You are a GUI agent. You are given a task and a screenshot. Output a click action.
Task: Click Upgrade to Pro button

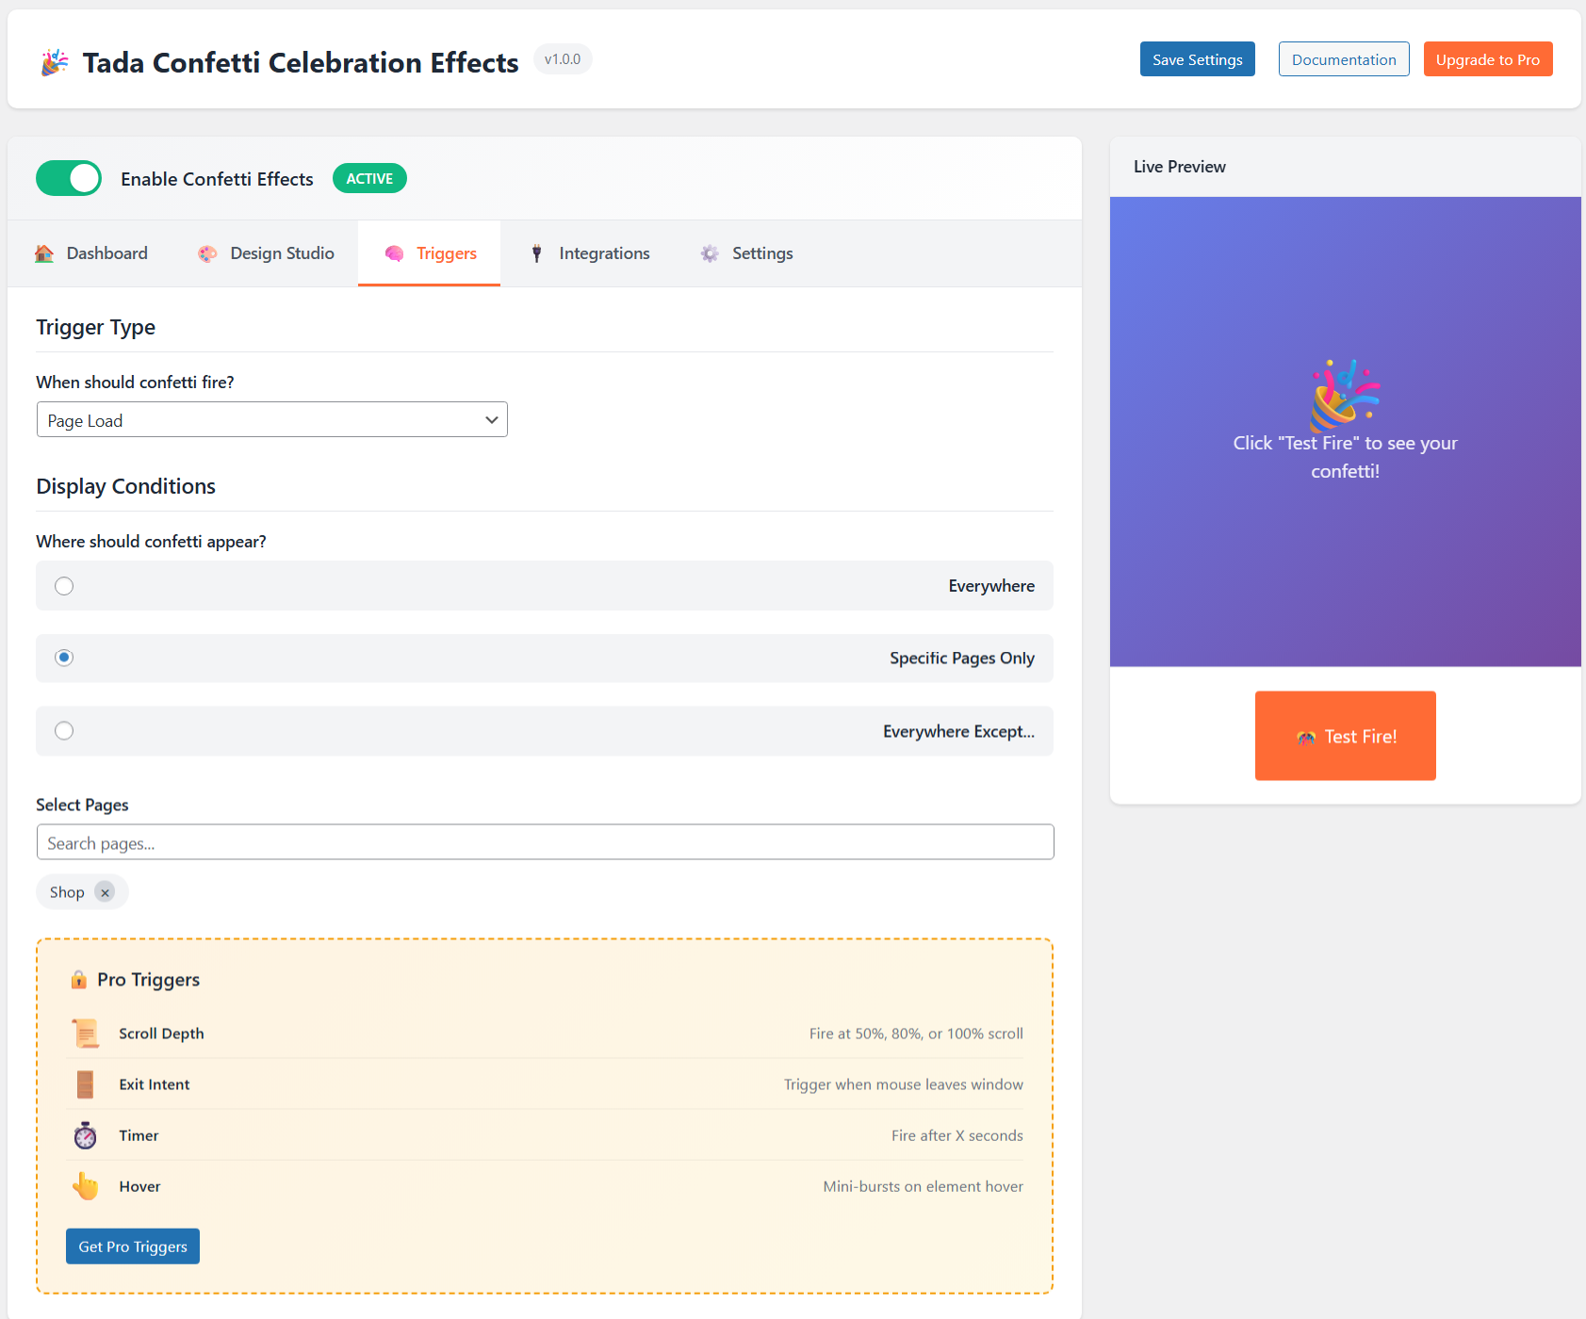point(1488,59)
